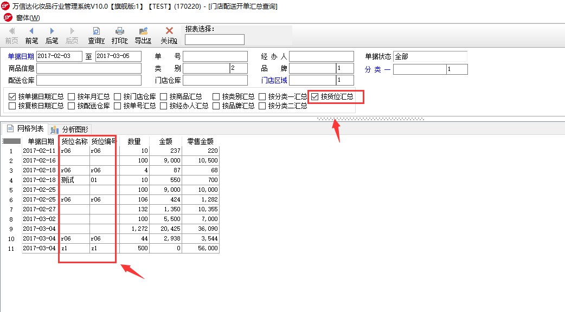Focus the 门店区域 input field

pyautogui.click(x=313, y=80)
